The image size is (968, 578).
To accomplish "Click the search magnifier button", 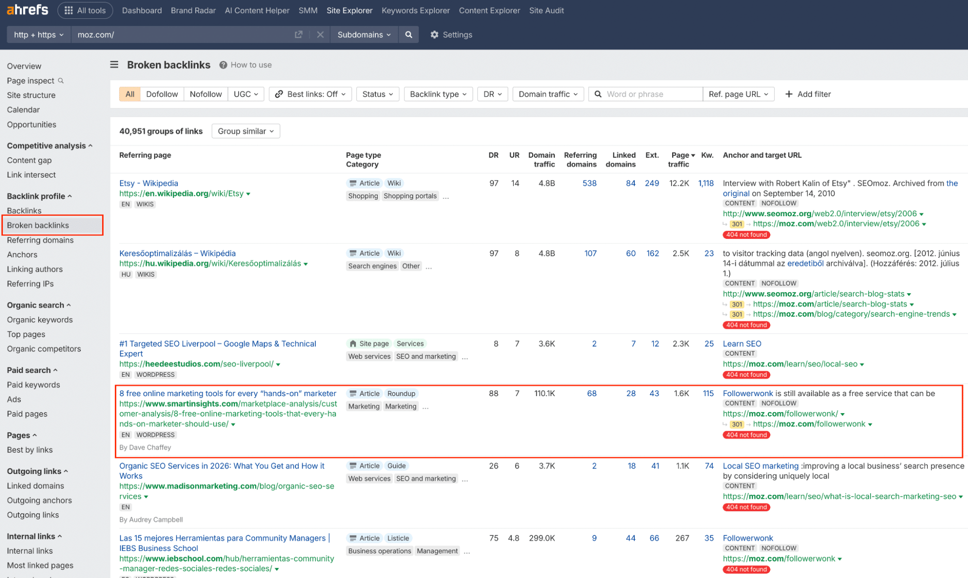I will click(x=409, y=35).
